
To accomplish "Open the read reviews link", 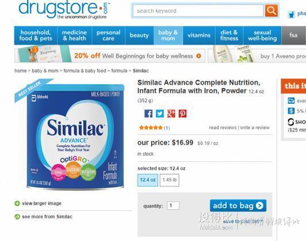I will (x=223, y=128).
